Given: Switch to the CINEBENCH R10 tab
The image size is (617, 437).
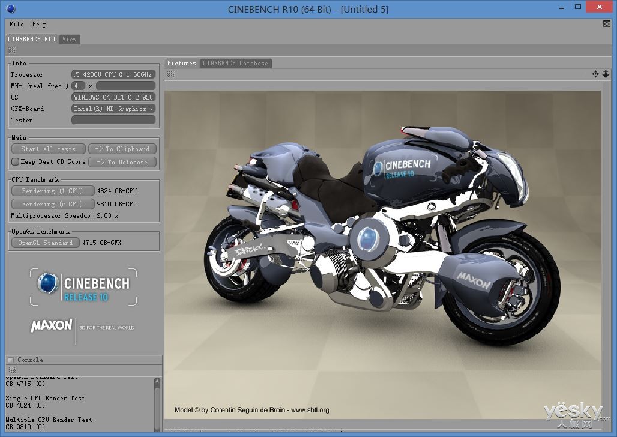Looking at the screenshot, I should coord(31,39).
